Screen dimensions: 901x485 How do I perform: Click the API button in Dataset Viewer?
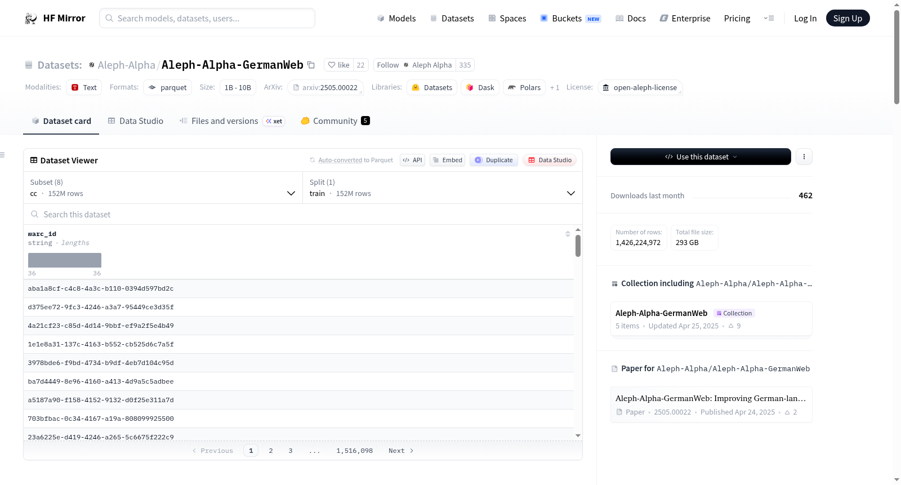(x=412, y=160)
